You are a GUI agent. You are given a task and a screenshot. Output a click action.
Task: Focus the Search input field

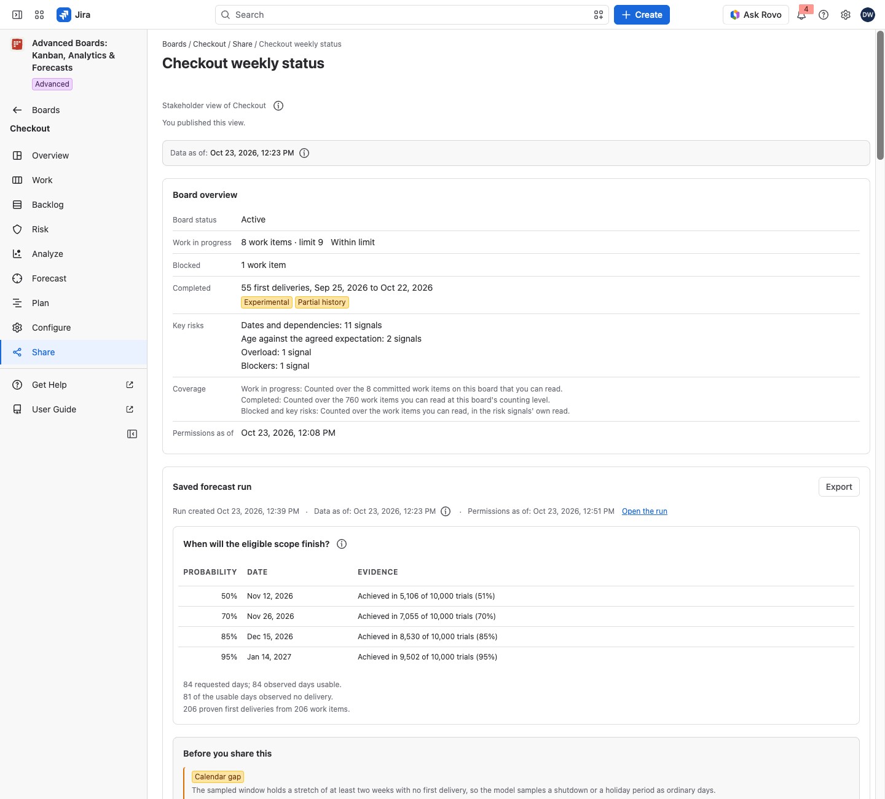click(412, 15)
